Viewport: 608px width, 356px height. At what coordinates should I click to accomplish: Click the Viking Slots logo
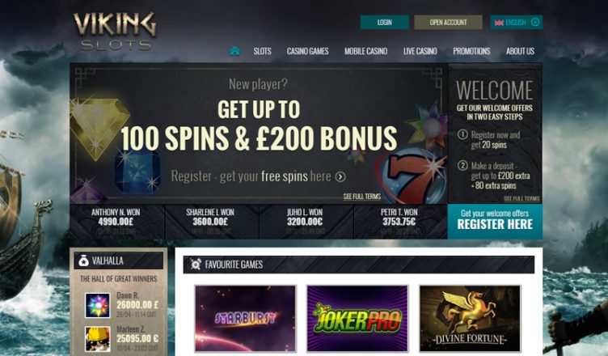(115, 31)
